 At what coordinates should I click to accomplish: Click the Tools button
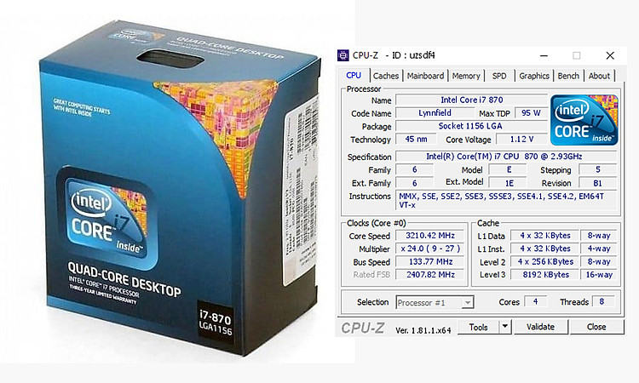click(479, 327)
